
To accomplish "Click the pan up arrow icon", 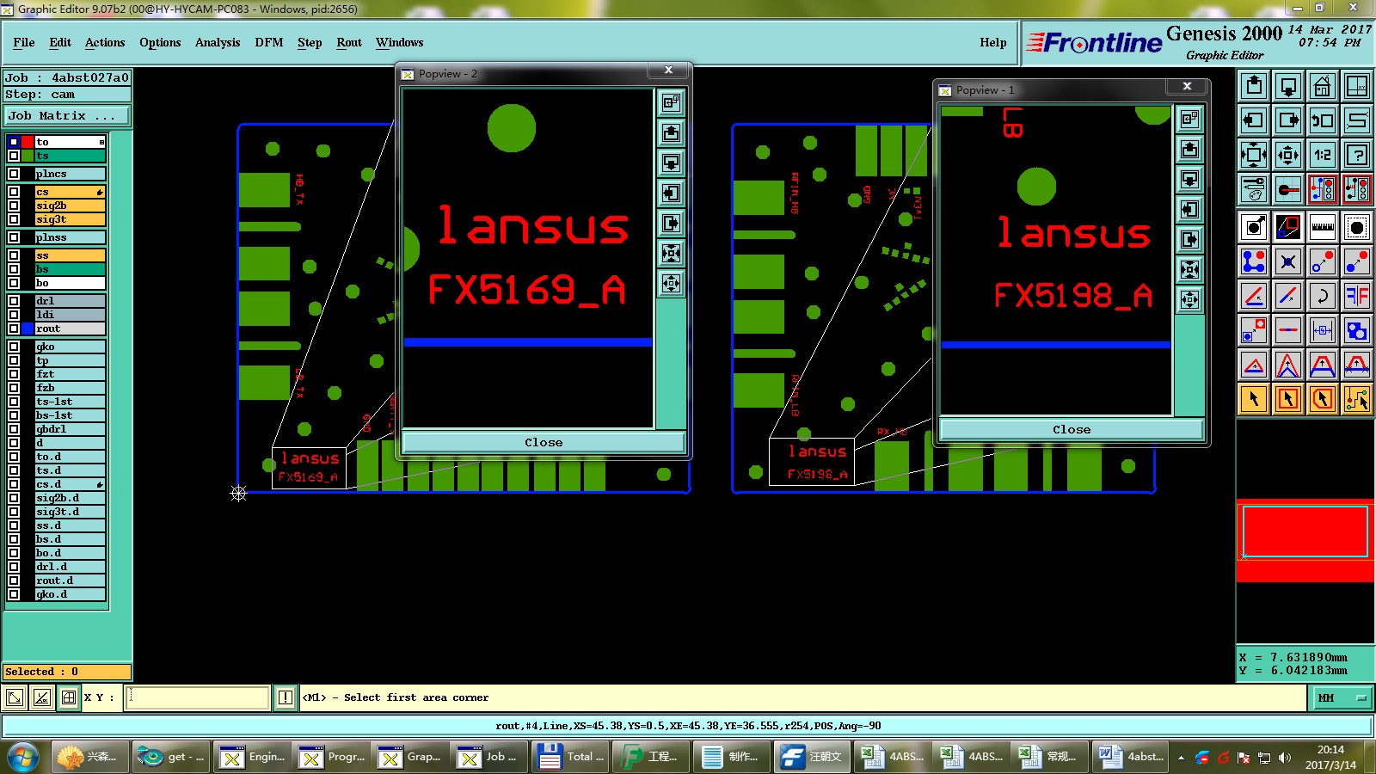I will [x=1254, y=86].
